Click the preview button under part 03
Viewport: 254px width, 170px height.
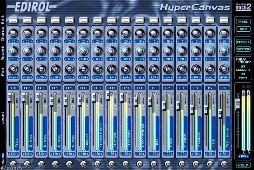coord(41,164)
